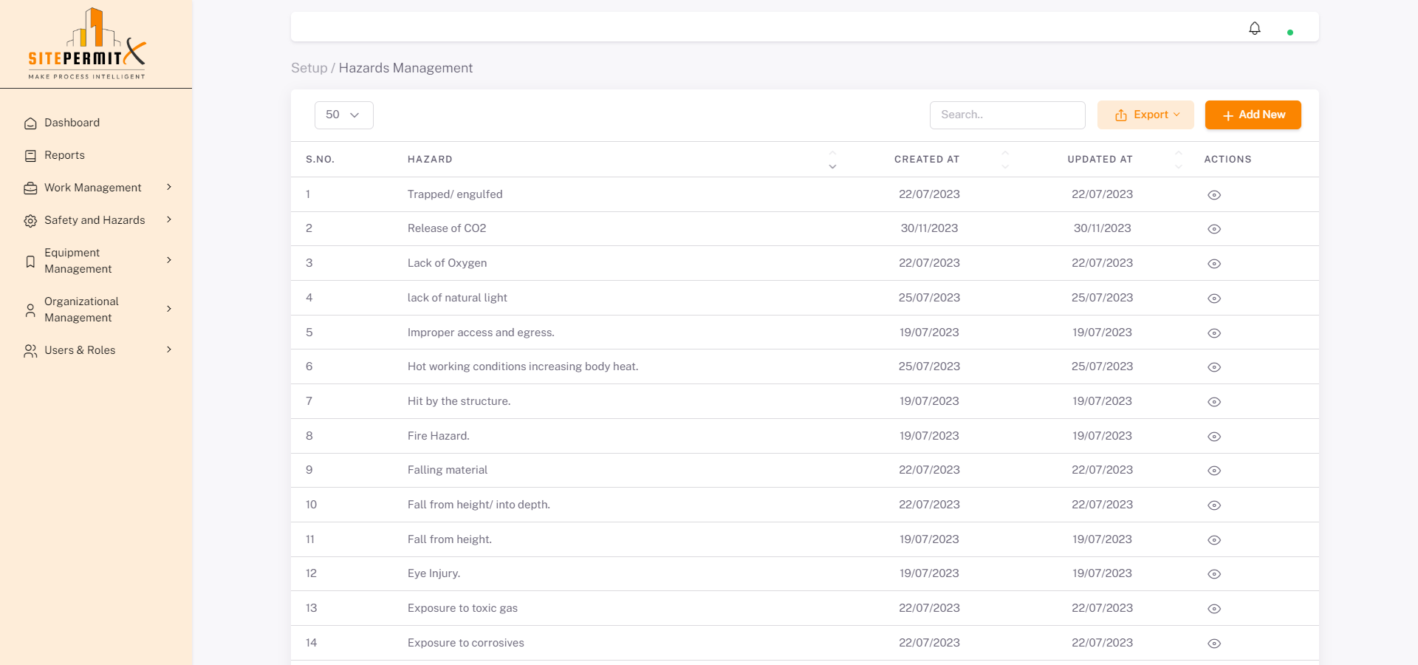The image size is (1418, 665).
Task: Click the Add New button
Action: [x=1253, y=115]
